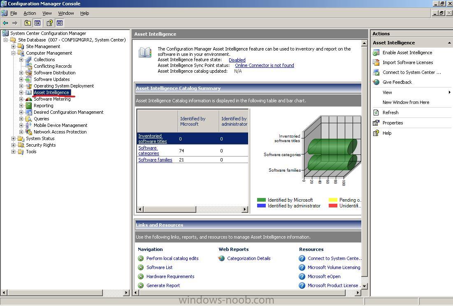Select System Center Configuration Manager root node
453x306 pixels.
[x=48, y=33]
